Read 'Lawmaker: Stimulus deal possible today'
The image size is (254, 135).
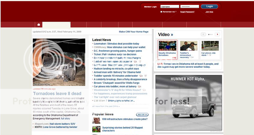pos(116,44)
